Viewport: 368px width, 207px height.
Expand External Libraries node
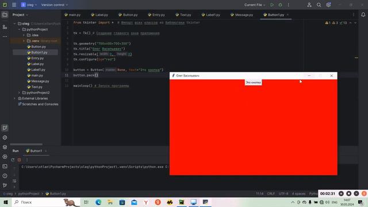coord(15,98)
